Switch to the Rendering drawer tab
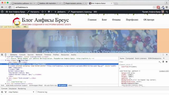This screenshot has width=169, height=95. (x=22, y=89)
